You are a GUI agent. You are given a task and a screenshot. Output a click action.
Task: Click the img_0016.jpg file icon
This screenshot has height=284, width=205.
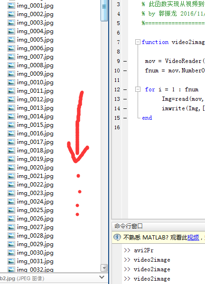coord(11,133)
